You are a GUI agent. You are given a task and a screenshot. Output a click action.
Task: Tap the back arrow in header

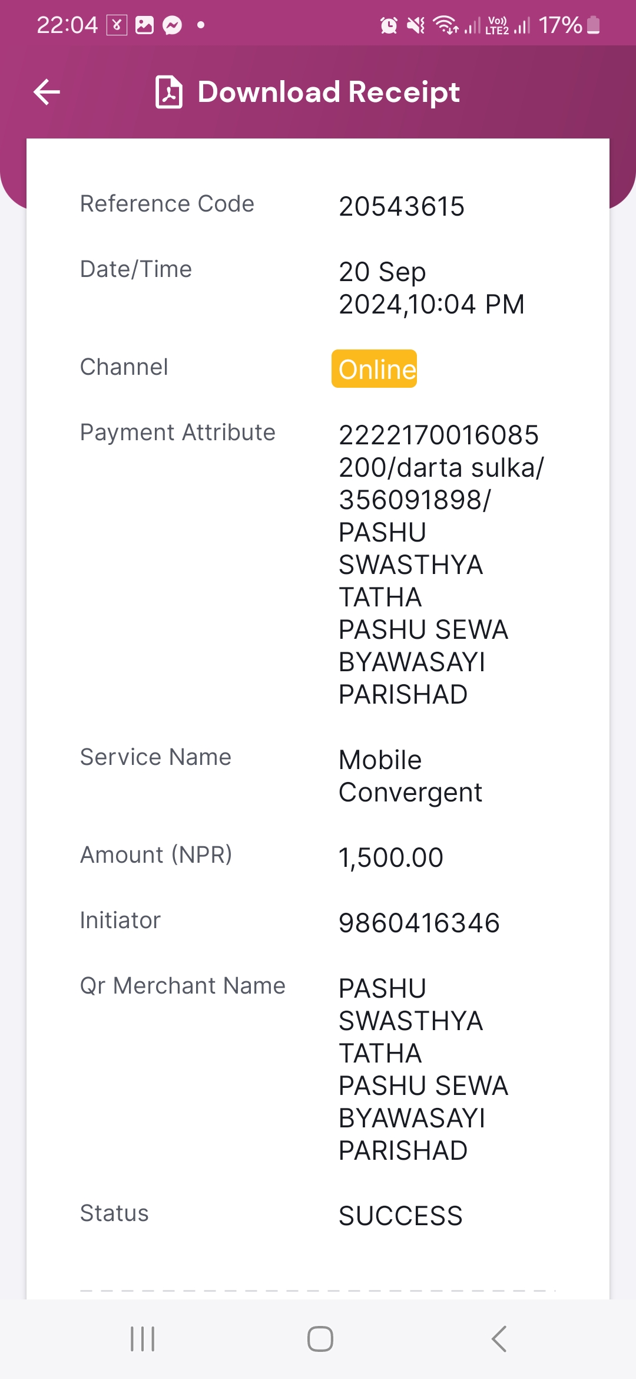(47, 92)
